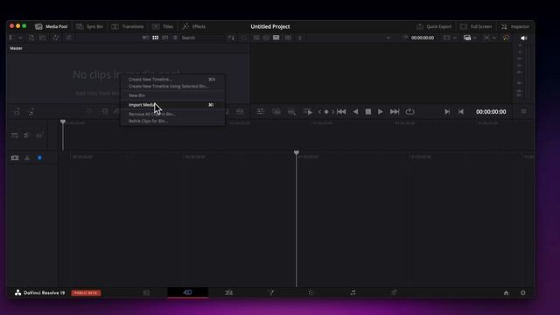Open the Effects panel
Screen dimensions: 560x315
pyautogui.click(x=194, y=26)
